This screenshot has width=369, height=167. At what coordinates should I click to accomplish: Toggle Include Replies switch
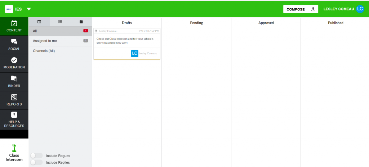pos(36,162)
